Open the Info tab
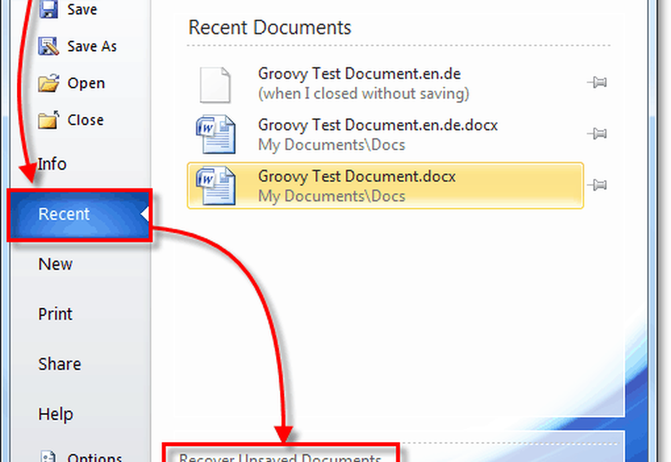Screen dimensions: 671x462 click(52, 164)
